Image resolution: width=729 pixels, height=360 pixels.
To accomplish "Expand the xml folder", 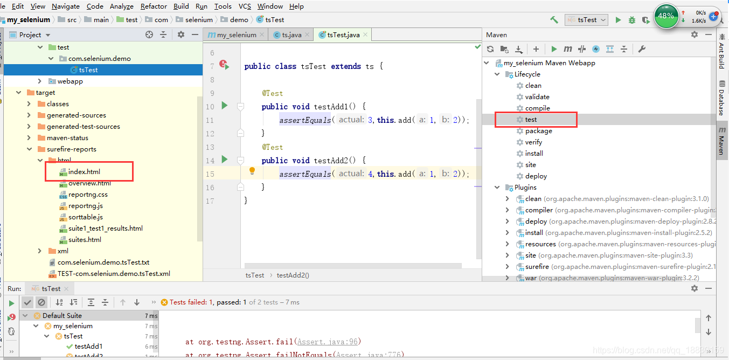I will tap(40, 251).
